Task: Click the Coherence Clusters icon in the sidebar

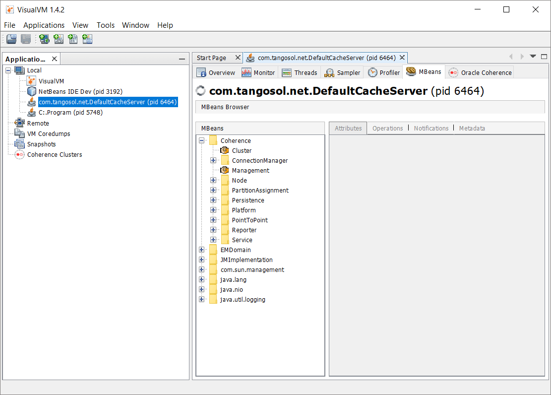Action: [20, 154]
